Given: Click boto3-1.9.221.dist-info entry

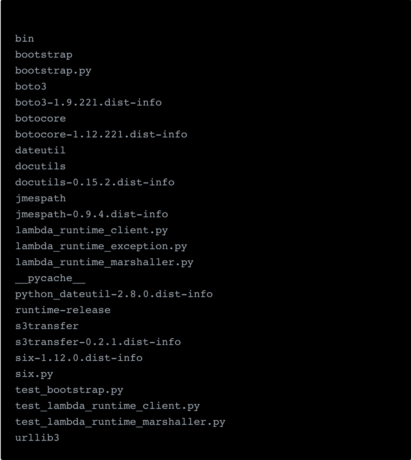Looking at the screenshot, I should (88, 102).
